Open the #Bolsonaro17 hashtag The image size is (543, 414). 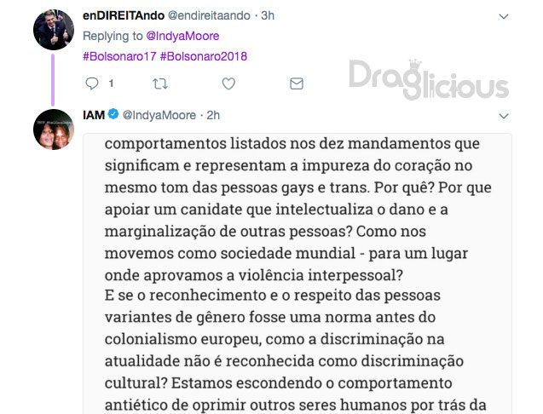tap(119, 56)
